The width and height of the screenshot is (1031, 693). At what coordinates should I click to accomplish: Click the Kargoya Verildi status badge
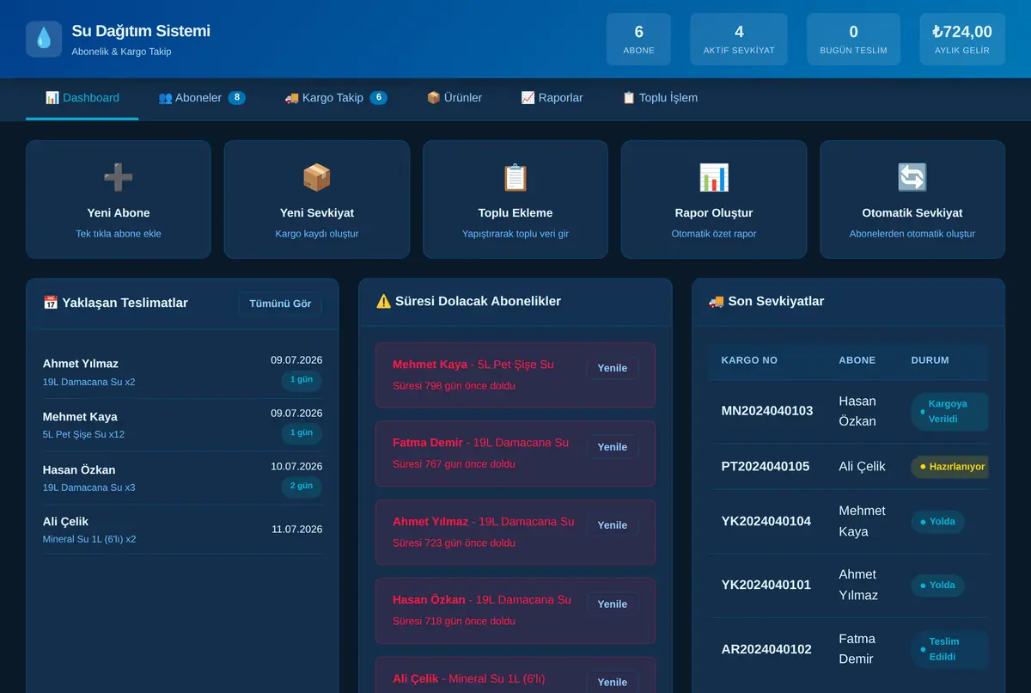tap(949, 411)
